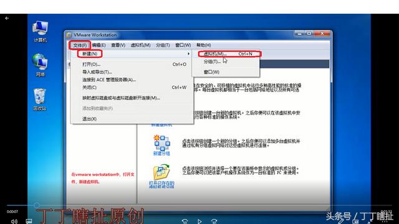The width and height of the screenshot is (399, 224).
Task: Open the 回收站 recycle bin icon
Action: click(x=40, y=99)
